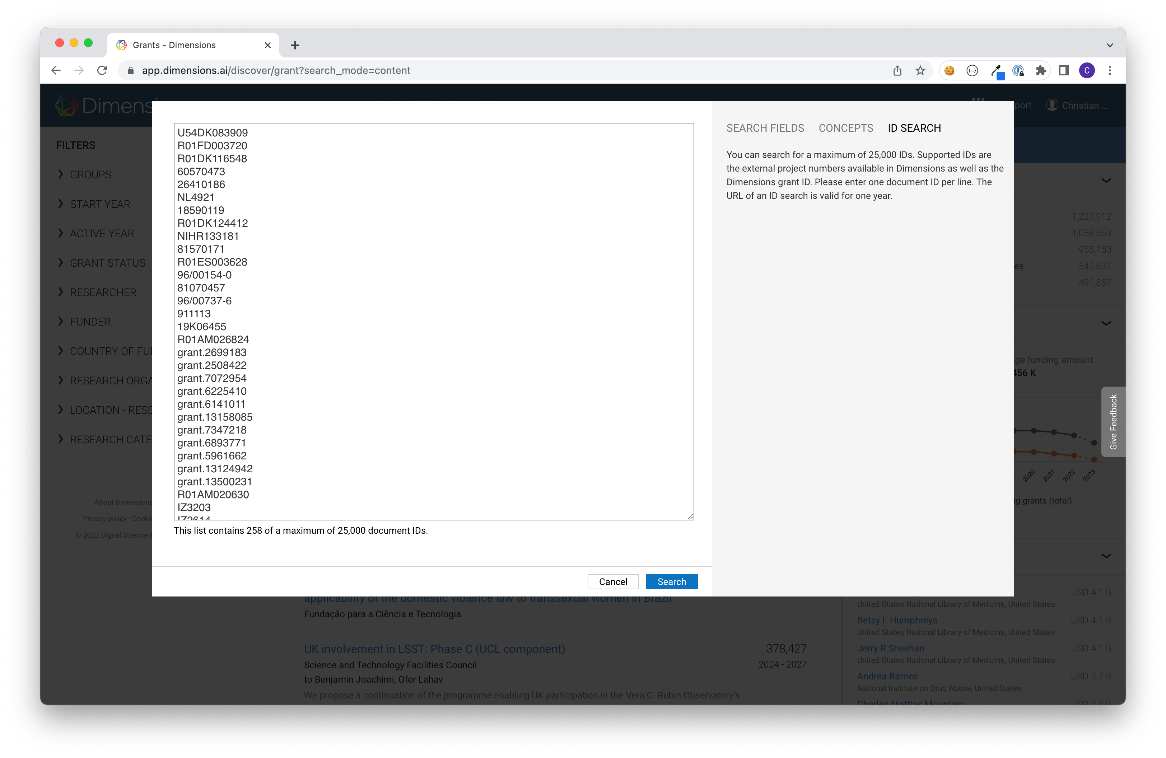1166x758 pixels.
Task: Toggle the browser side panel icon
Action: pos(1064,70)
